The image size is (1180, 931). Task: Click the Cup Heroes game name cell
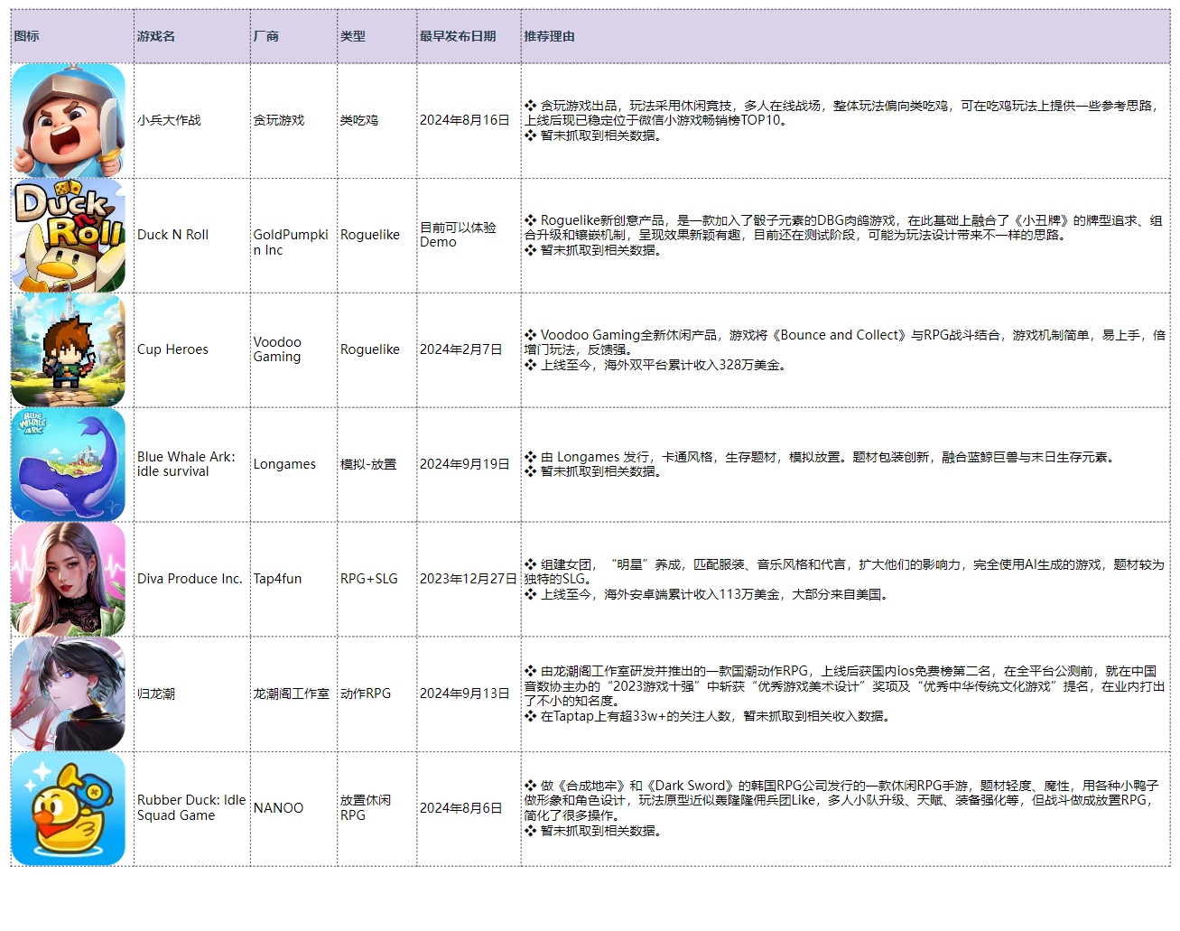172,349
